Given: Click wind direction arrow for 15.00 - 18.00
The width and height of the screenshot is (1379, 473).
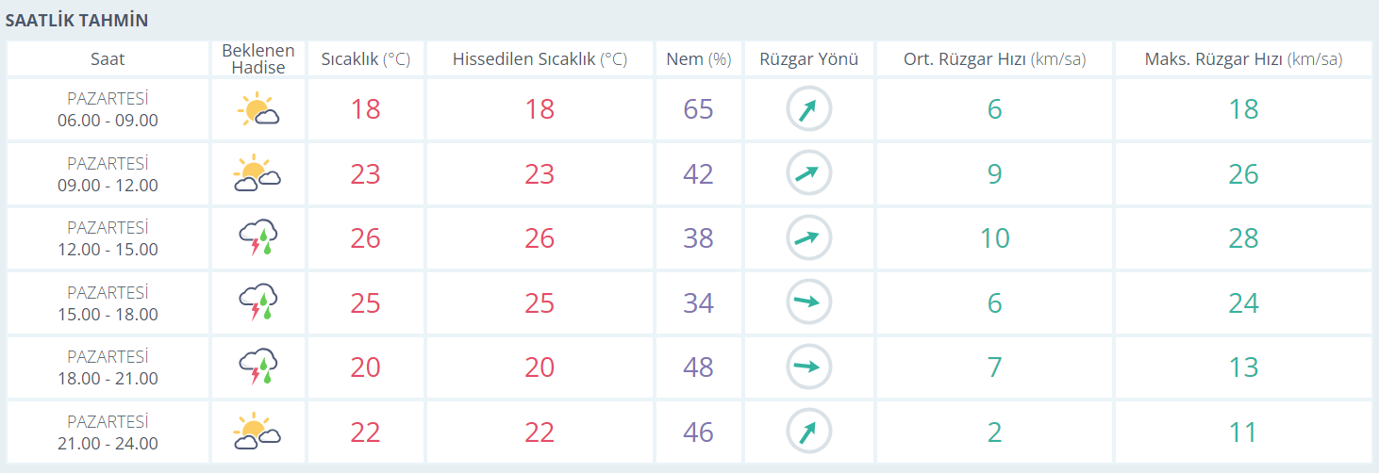Looking at the screenshot, I should (x=809, y=302).
